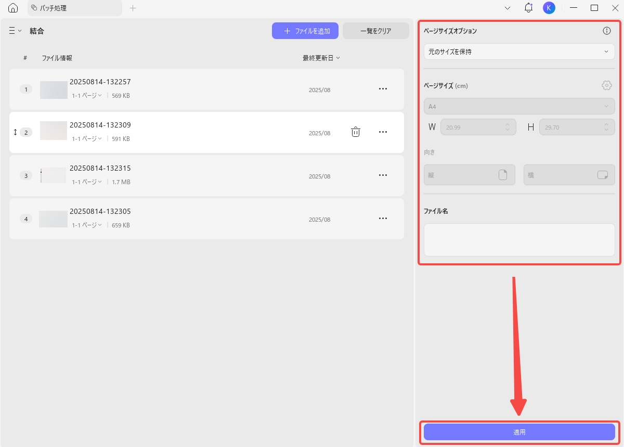The height and width of the screenshot is (447, 624).
Task: Go to the home screen icon
Action: [13, 8]
